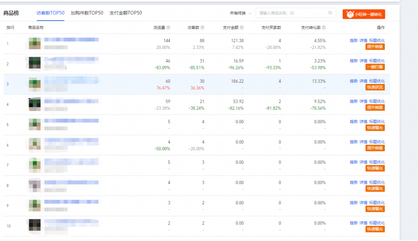Viewport: 418px width, 241px height.
Task: Open 趋势 link for rank 8 product
Action: pyautogui.click(x=354, y=183)
